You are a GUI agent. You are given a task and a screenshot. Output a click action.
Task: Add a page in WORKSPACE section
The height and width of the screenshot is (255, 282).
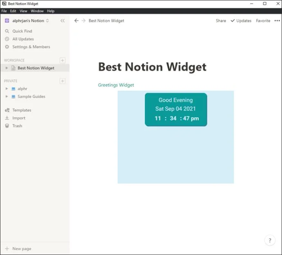point(63,60)
